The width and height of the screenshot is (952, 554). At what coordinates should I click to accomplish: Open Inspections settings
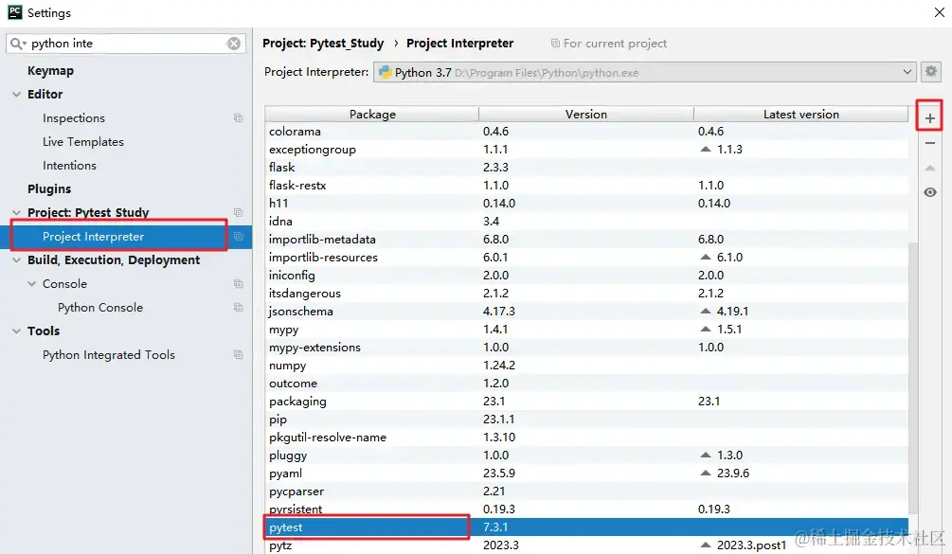coord(74,117)
